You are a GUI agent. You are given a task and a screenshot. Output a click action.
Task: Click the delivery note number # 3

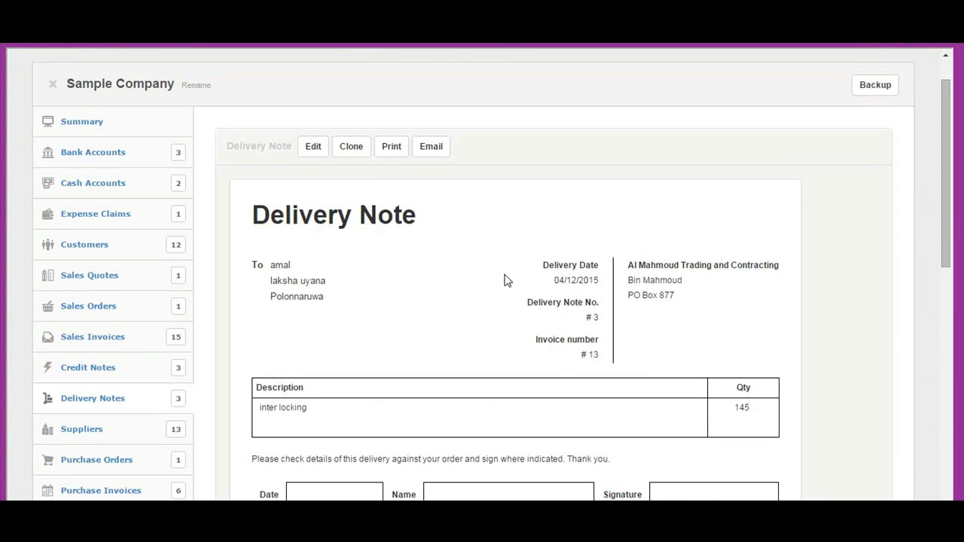click(592, 318)
